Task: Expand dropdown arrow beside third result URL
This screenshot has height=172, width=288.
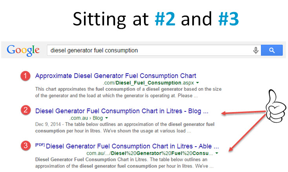Action: pos(217,153)
